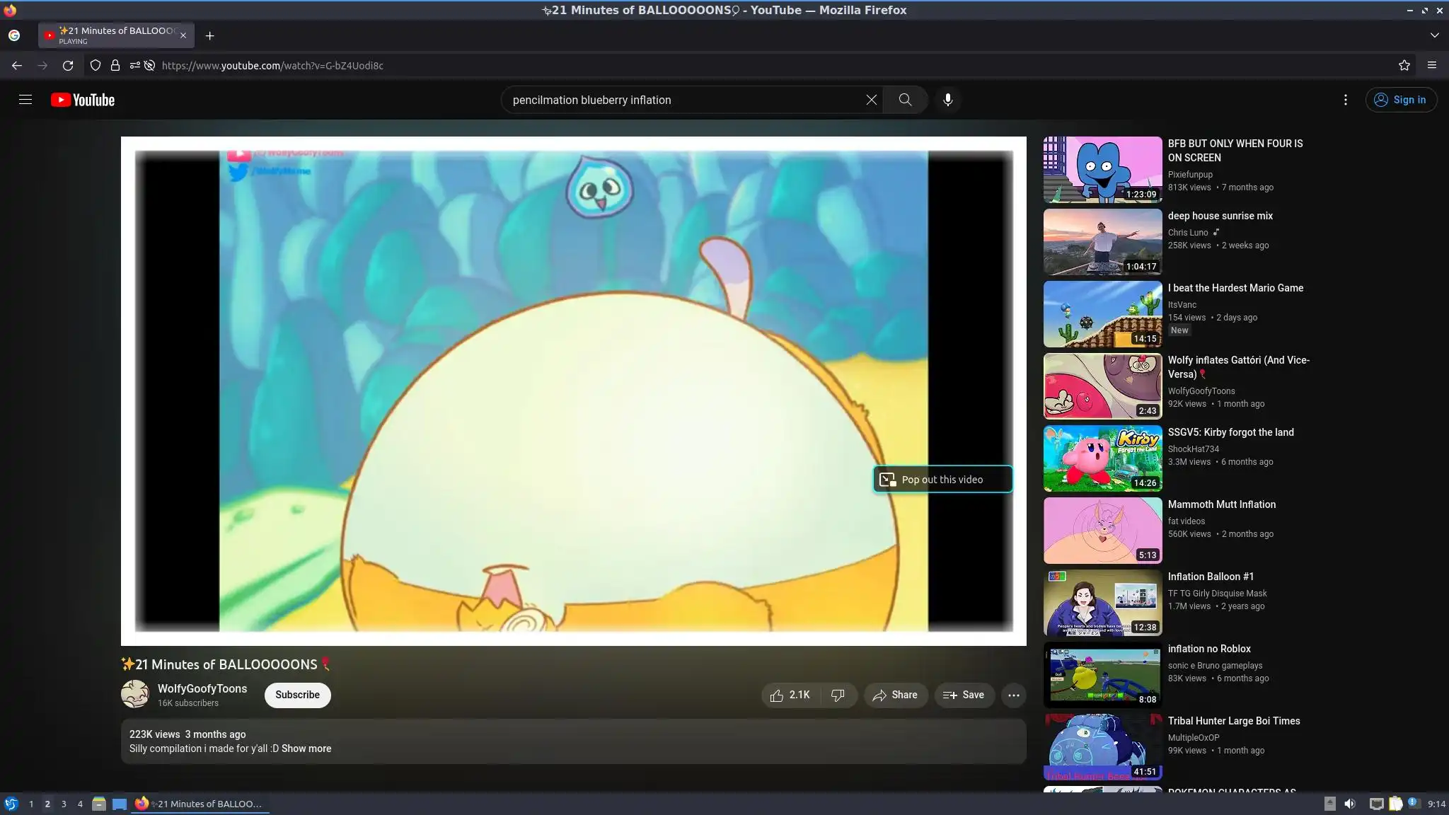Activate voice search microphone
Image resolution: width=1449 pixels, height=815 pixels.
(947, 100)
